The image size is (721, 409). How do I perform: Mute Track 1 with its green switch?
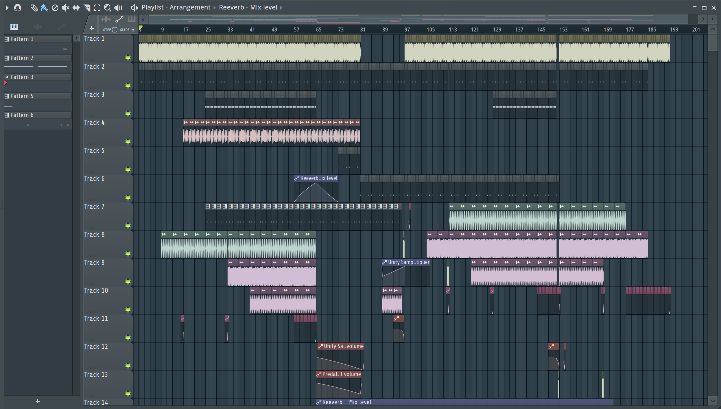[x=128, y=57]
